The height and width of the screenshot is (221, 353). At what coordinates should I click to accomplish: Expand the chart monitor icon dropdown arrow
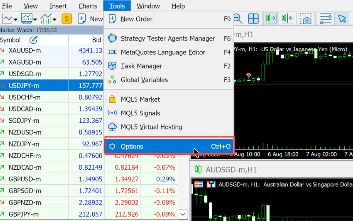pos(35,19)
